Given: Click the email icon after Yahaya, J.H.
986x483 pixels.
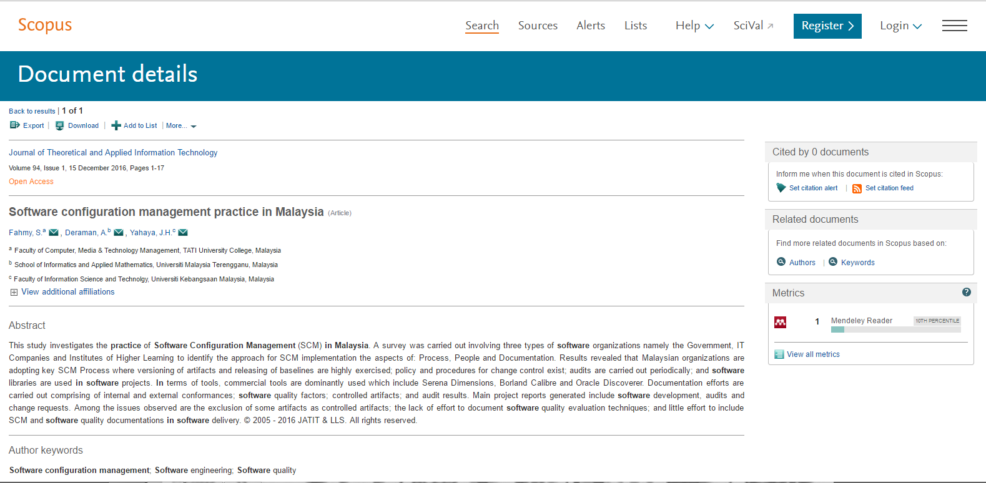Looking at the screenshot, I should click(183, 233).
